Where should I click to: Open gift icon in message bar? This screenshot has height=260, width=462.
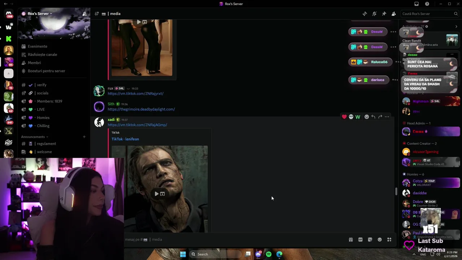coord(350,239)
